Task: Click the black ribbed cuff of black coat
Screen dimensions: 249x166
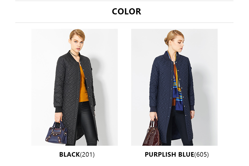Action: pyautogui.click(x=58, y=110)
